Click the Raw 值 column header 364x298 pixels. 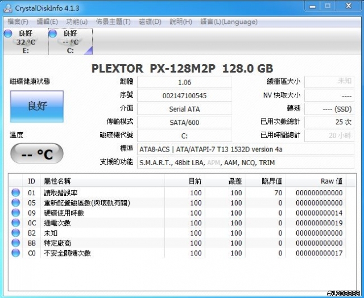[x=316, y=181]
